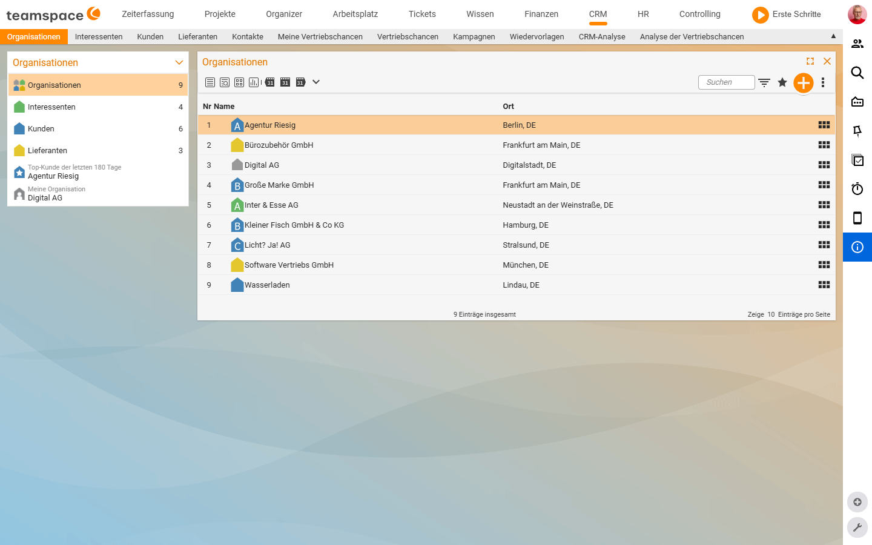Open the filter options icon
Image resolution: width=872 pixels, height=545 pixels.
(764, 82)
